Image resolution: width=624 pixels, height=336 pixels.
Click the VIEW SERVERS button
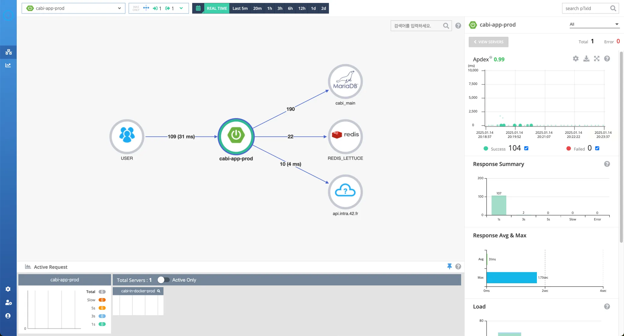pyautogui.click(x=488, y=42)
